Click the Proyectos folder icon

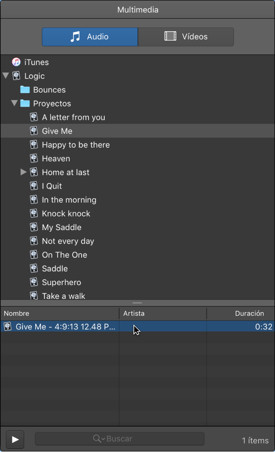[25, 103]
